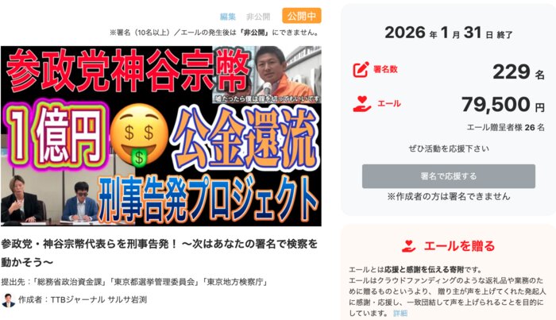Click the 提出先 submission destinations line
The image size is (556, 320).
(x=134, y=282)
